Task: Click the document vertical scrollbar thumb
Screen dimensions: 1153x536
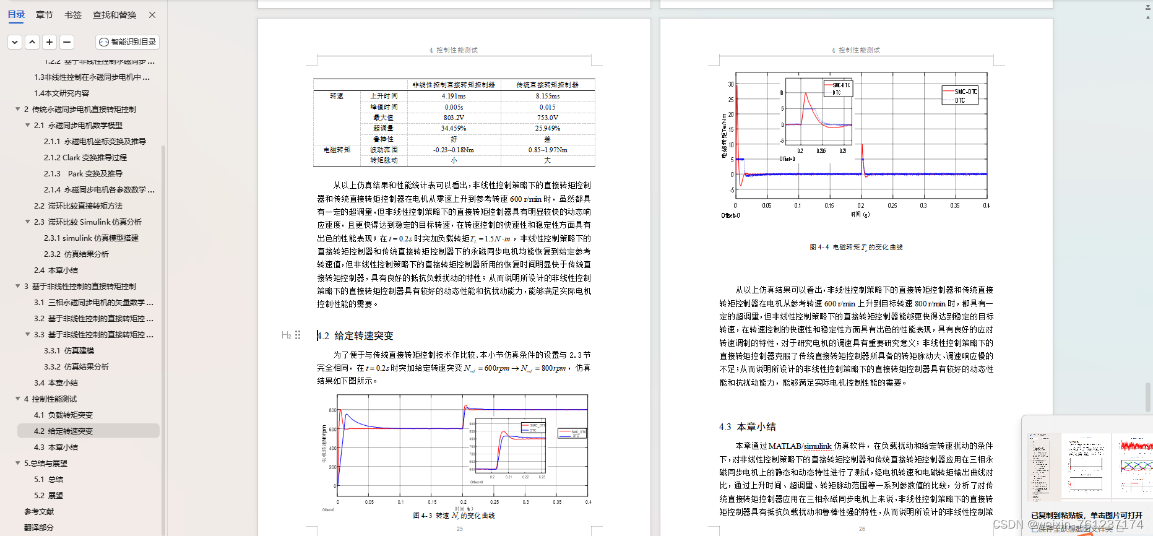Action: click(1148, 397)
